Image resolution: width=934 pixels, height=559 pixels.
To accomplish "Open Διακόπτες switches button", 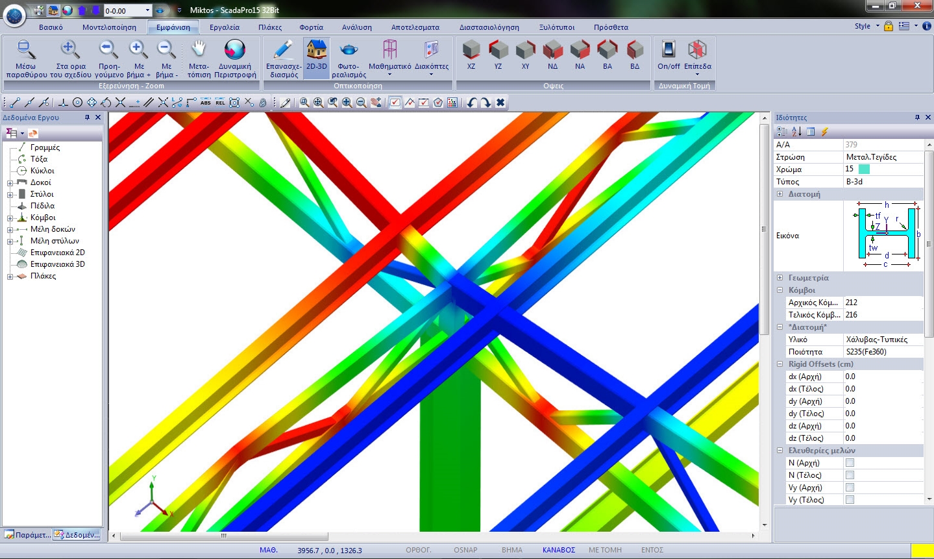I will 432,58.
